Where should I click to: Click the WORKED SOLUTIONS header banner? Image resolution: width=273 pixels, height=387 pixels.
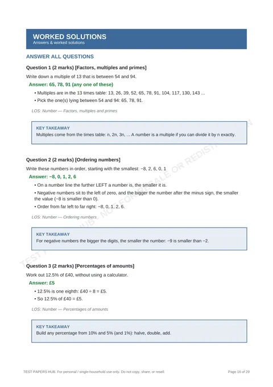[x=136, y=39]
